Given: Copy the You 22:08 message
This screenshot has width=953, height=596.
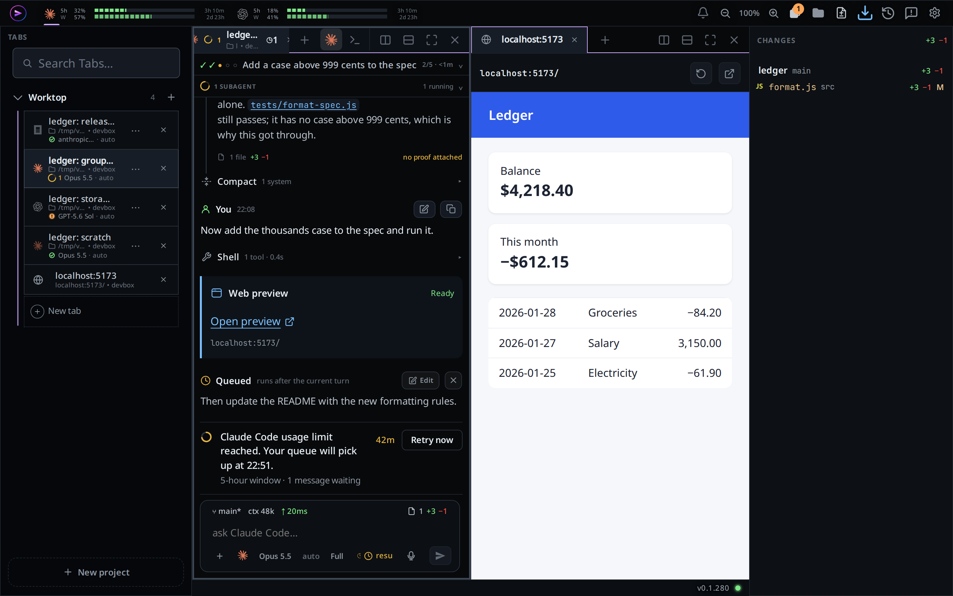Looking at the screenshot, I should [x=451, y=209].
